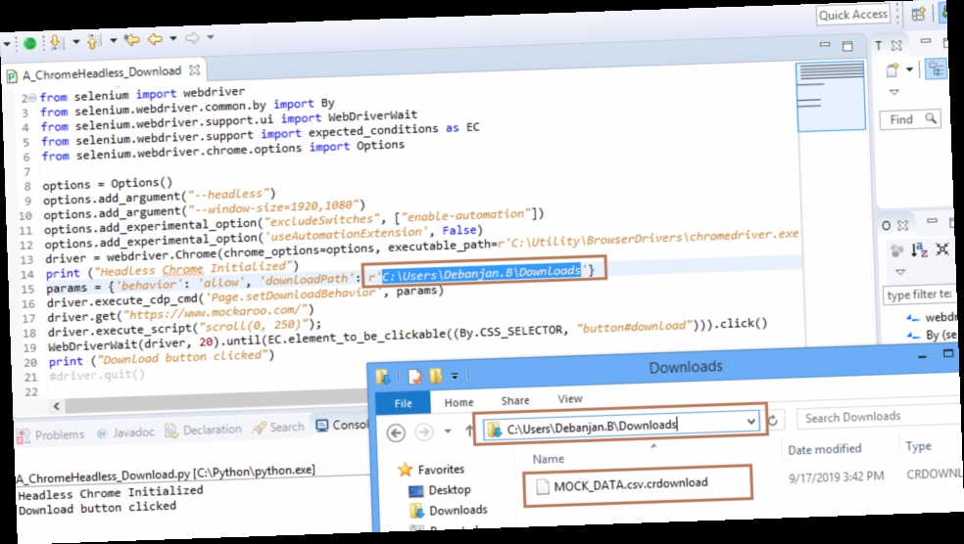Click the green run status circle in toolbar
The height and width of the screenshot is (544, 964).
(28, 43)
